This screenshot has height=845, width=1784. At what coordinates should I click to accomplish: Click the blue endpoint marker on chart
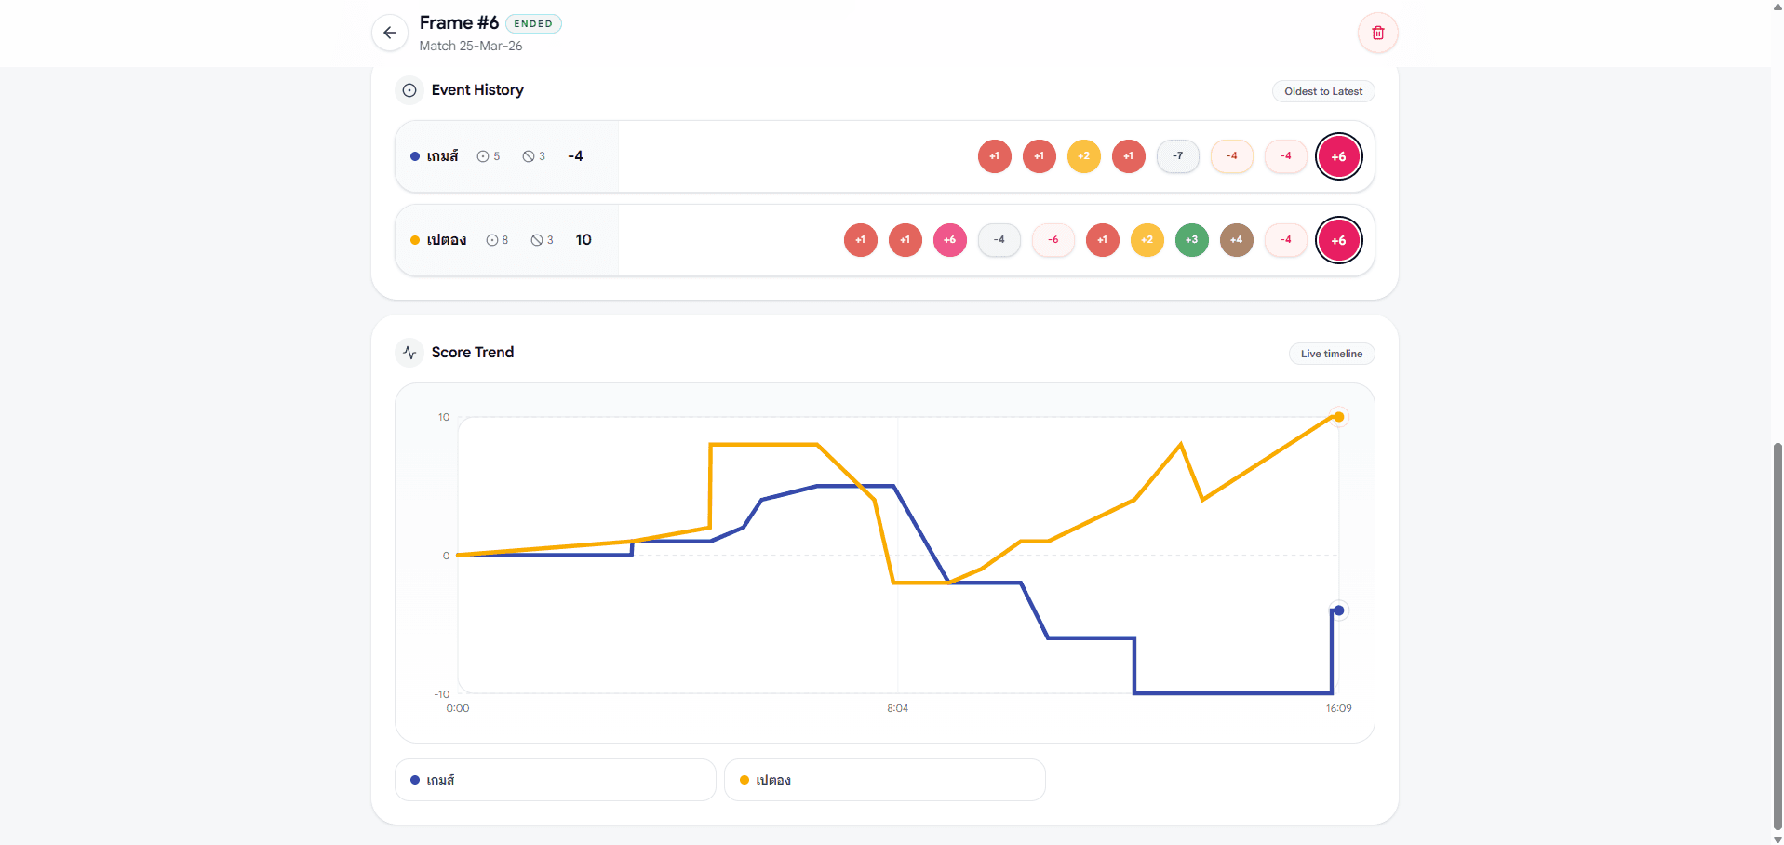[1338, 610]
